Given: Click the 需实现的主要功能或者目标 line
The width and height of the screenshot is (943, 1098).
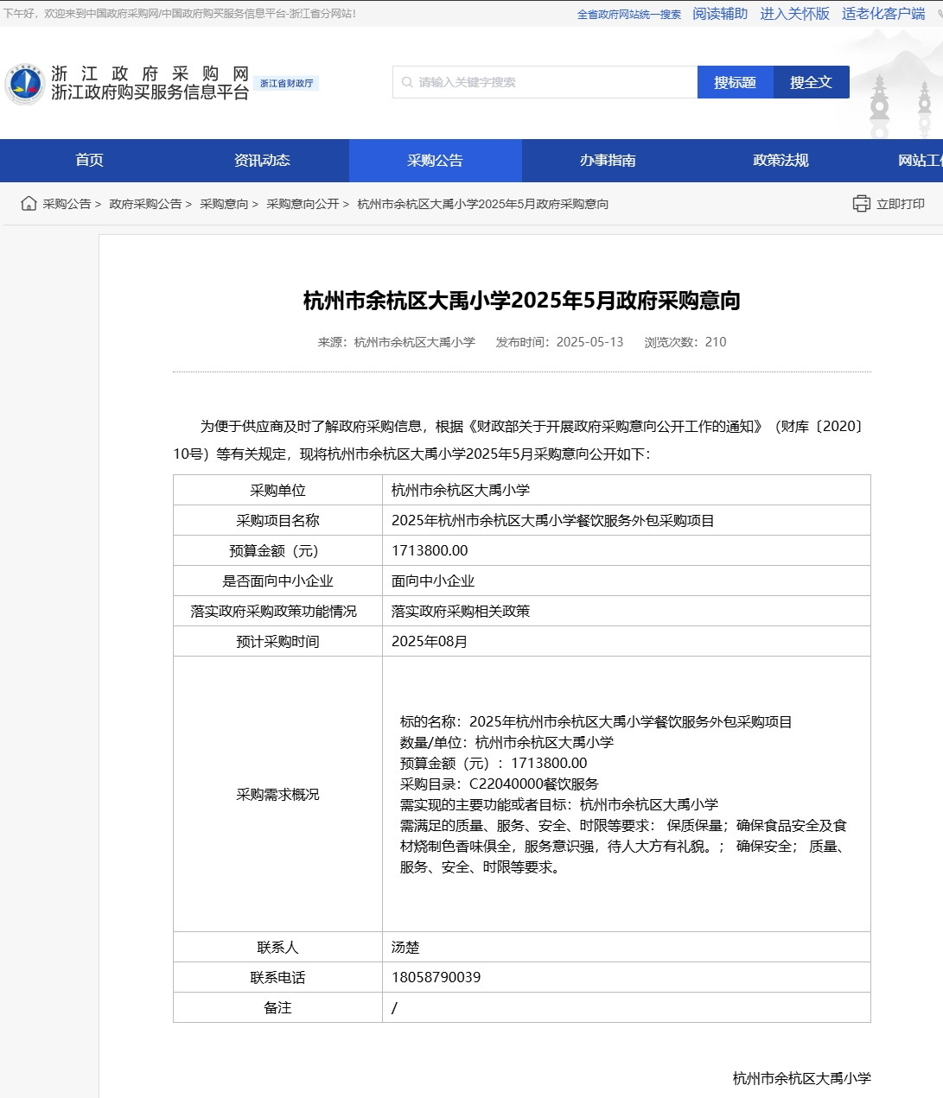Looking at the screenshot, I should point(559,804).
